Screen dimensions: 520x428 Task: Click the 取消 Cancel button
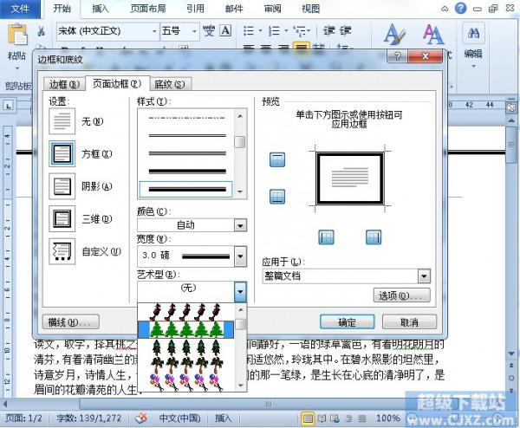click(409, 321)
